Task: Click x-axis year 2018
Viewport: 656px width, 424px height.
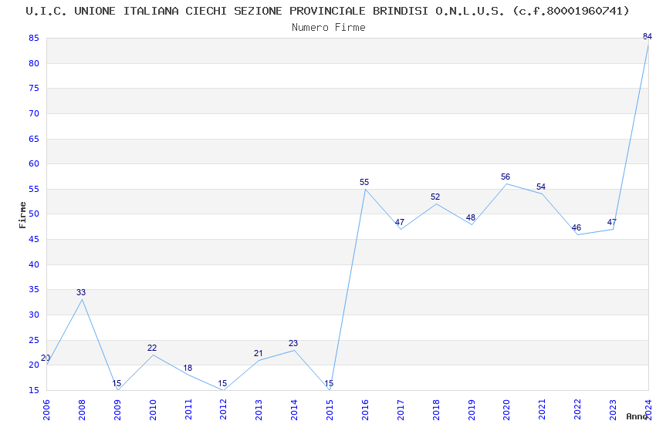Action: tap(436, 409)
